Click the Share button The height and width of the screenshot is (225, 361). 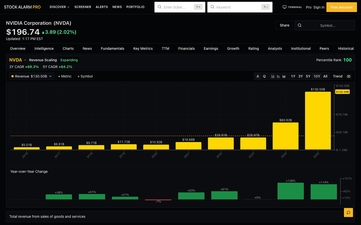coord(284,25)
